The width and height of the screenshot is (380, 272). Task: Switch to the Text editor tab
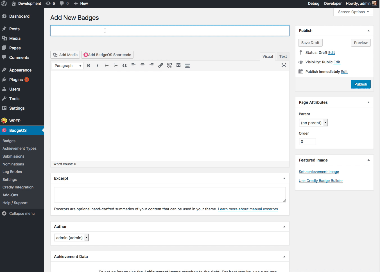pos(283,56)
